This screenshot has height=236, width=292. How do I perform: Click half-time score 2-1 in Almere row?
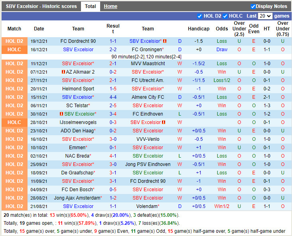267,97
